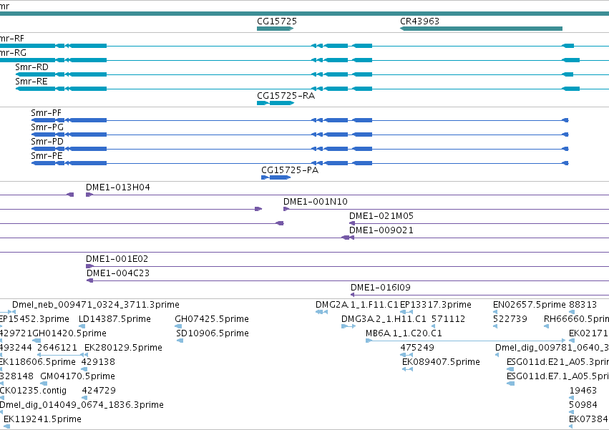The image size is (609, 430).
Task: Select BAC clone DME1-013H04
Action: [x=118, y=187]
